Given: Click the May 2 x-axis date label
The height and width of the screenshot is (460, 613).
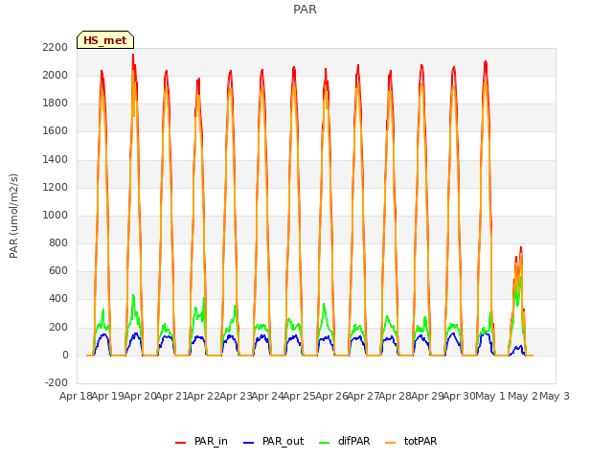Looking at the screenshot, I should [523, 396].
